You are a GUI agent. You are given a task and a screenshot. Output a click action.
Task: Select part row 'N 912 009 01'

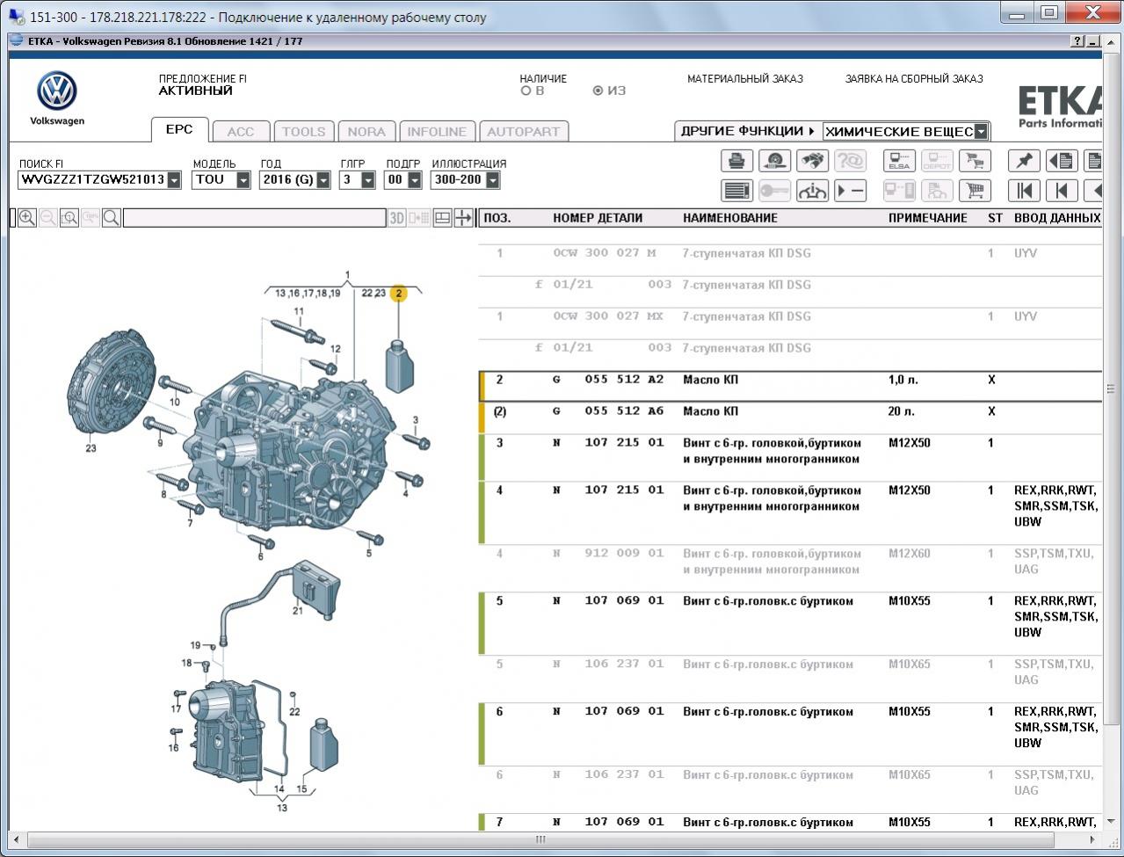coord(791,562)
